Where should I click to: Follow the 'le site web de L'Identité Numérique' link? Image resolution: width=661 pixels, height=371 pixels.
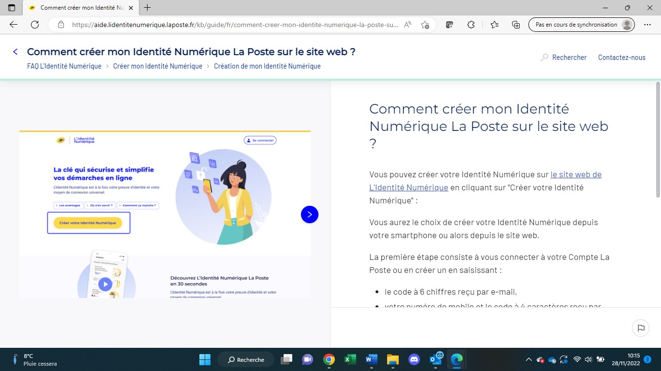pyautogui.click(x=485, y=181)
